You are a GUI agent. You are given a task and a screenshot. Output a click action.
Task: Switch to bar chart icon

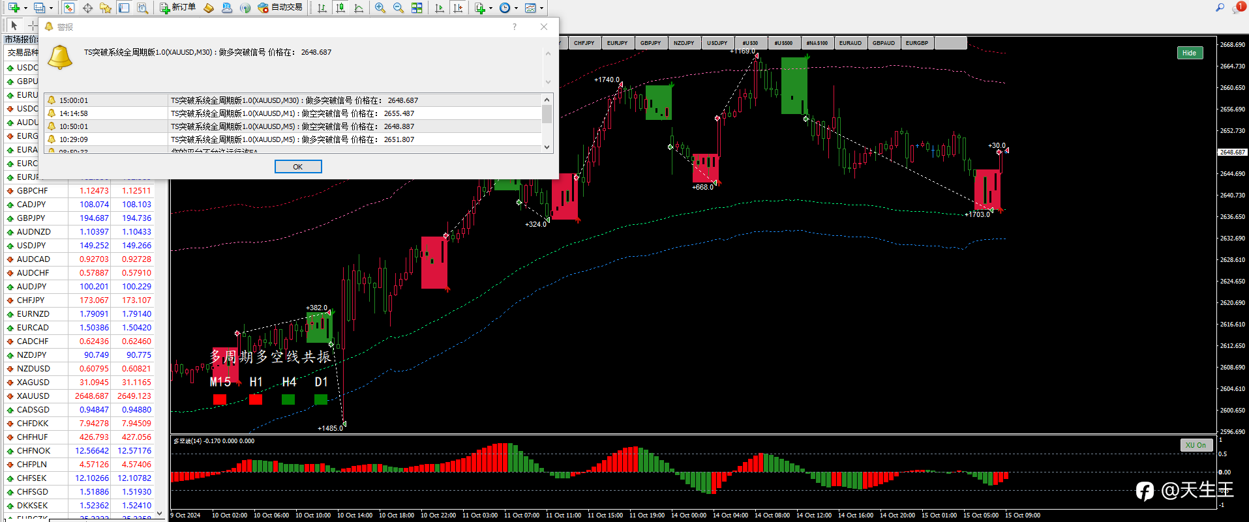pos(322,8)
